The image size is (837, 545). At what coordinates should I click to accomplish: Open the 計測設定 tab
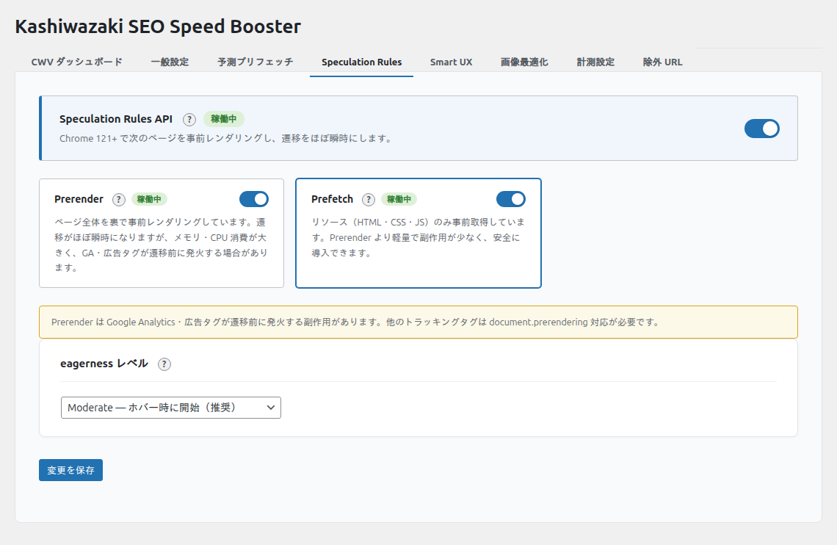[595, 62]
